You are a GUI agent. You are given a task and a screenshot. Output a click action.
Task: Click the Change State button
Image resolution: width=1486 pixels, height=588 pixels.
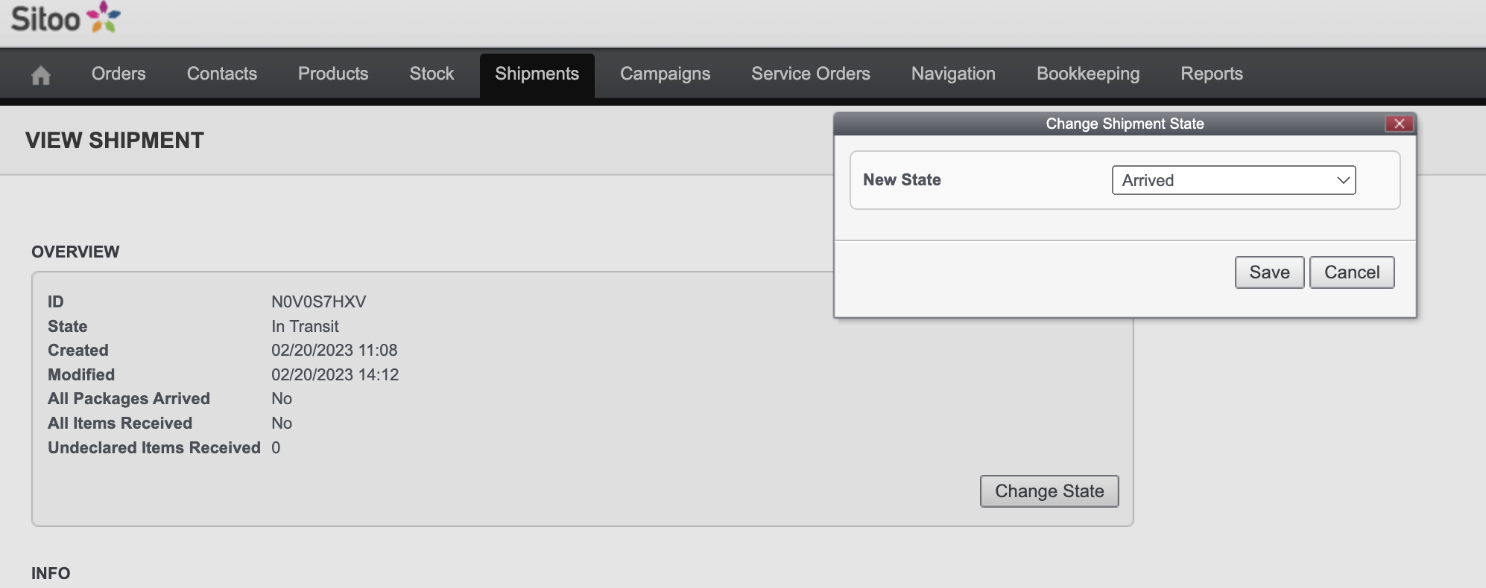click(1049, 491)
